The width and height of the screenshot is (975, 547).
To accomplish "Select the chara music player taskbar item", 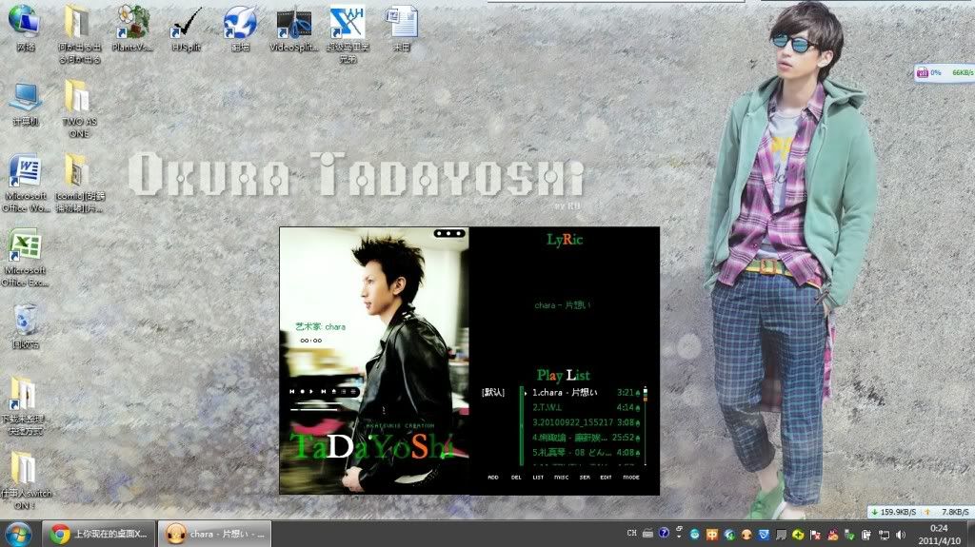I will coord(214,534).
